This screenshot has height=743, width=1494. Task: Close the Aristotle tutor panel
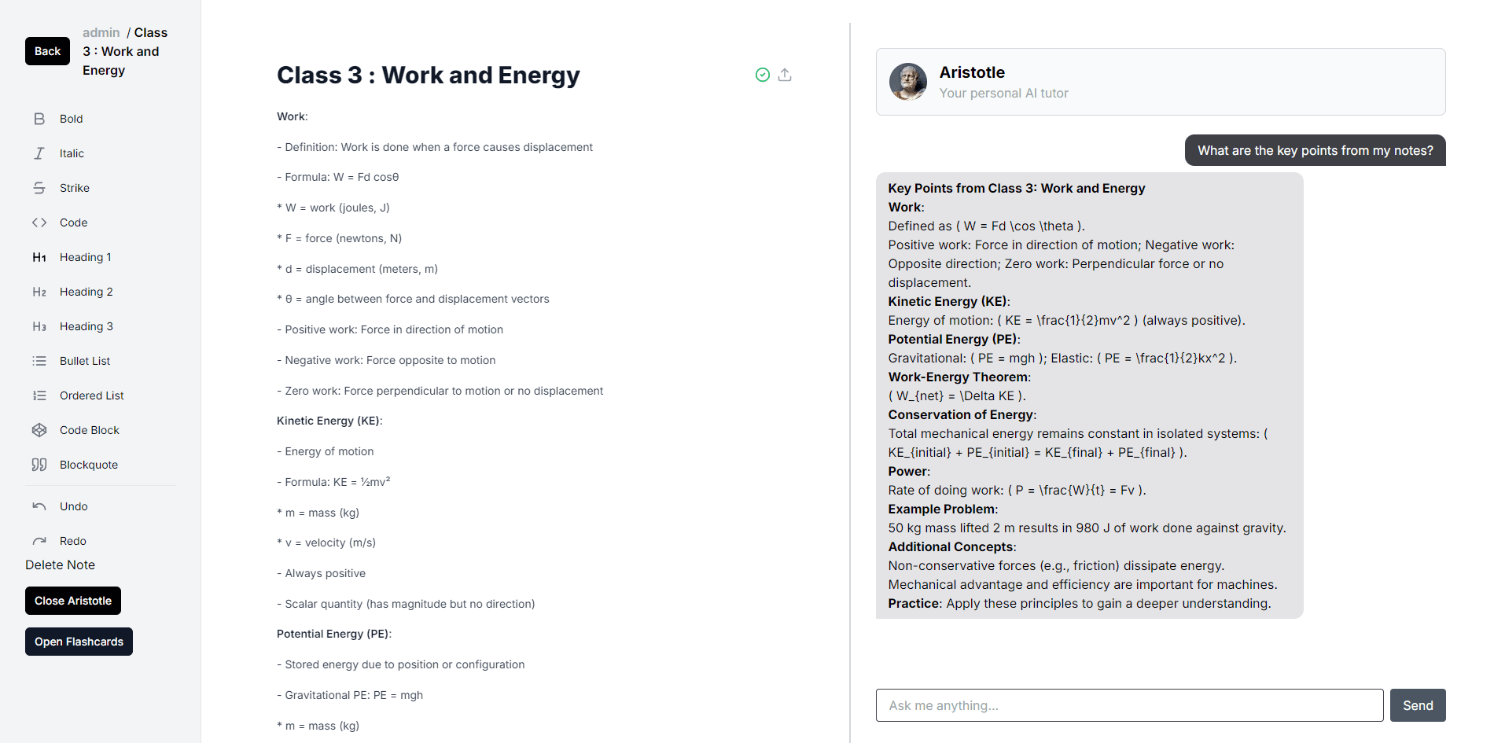tap(73, 601)
